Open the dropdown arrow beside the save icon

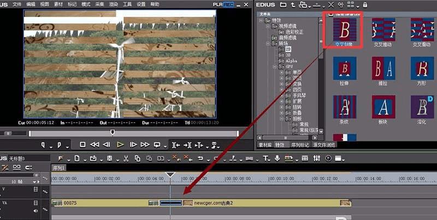coord(117,160)
